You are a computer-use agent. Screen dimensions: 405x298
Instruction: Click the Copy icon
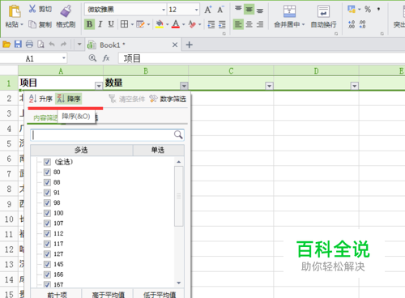32,24
